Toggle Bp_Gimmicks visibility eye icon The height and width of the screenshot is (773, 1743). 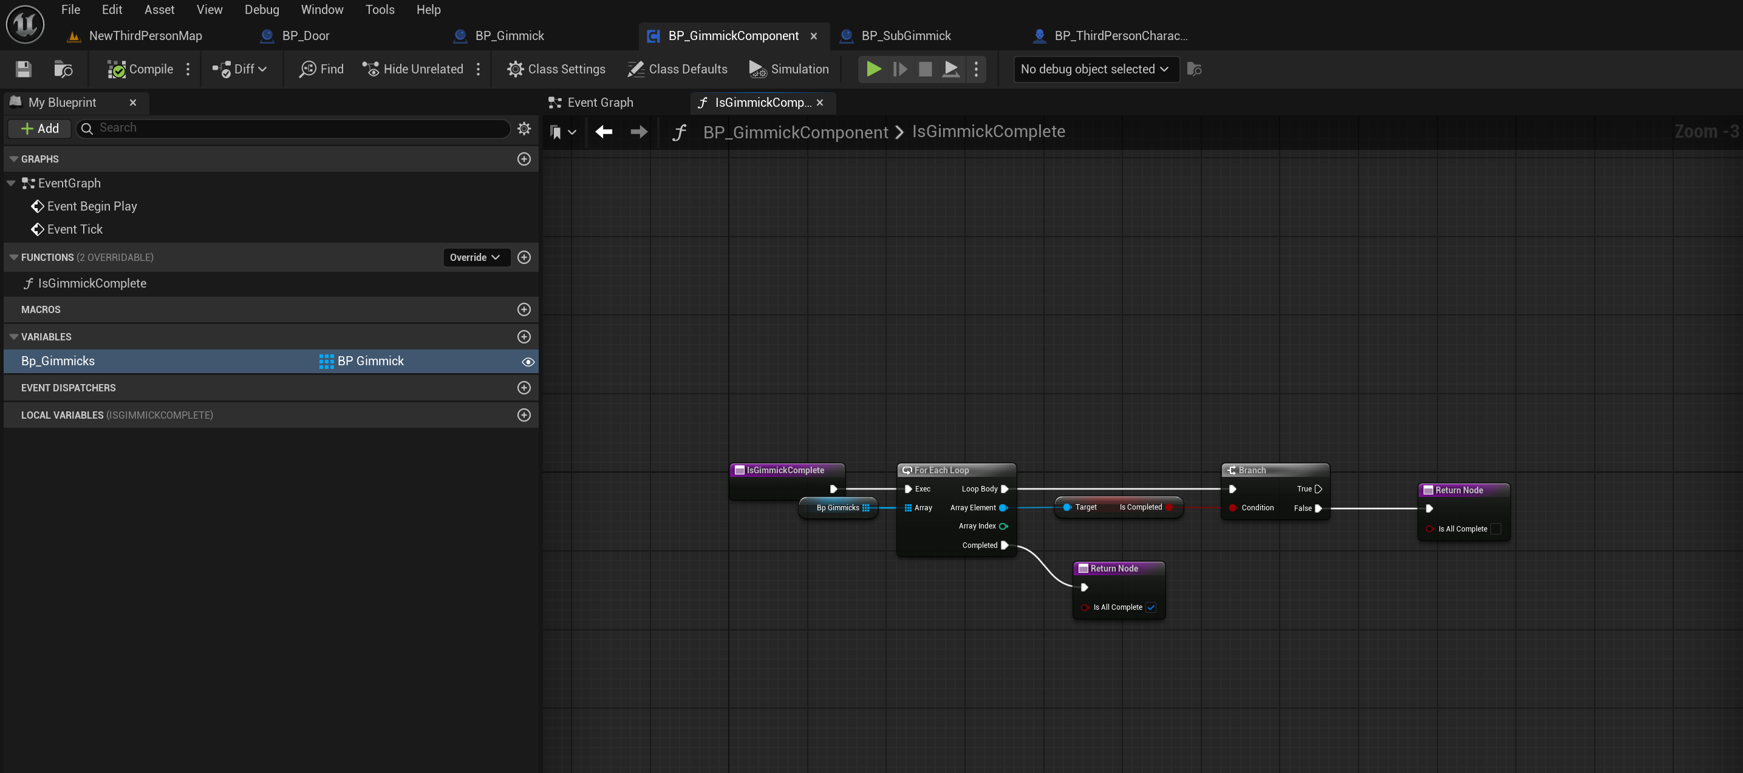528,362
